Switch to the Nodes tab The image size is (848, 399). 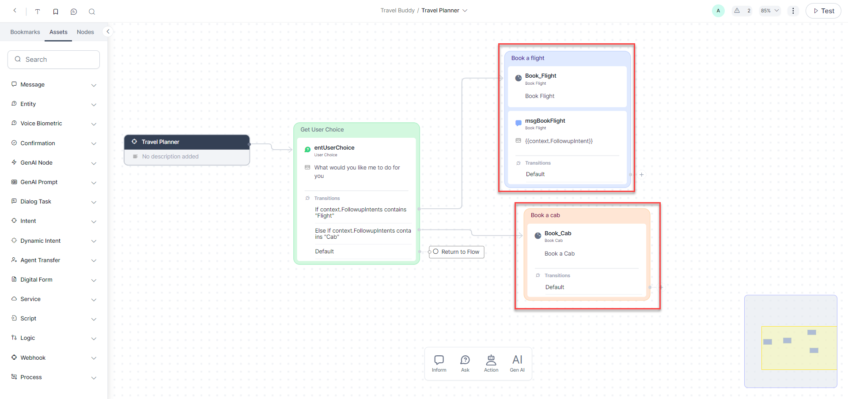pyautogui.click(x=85, y=32)
